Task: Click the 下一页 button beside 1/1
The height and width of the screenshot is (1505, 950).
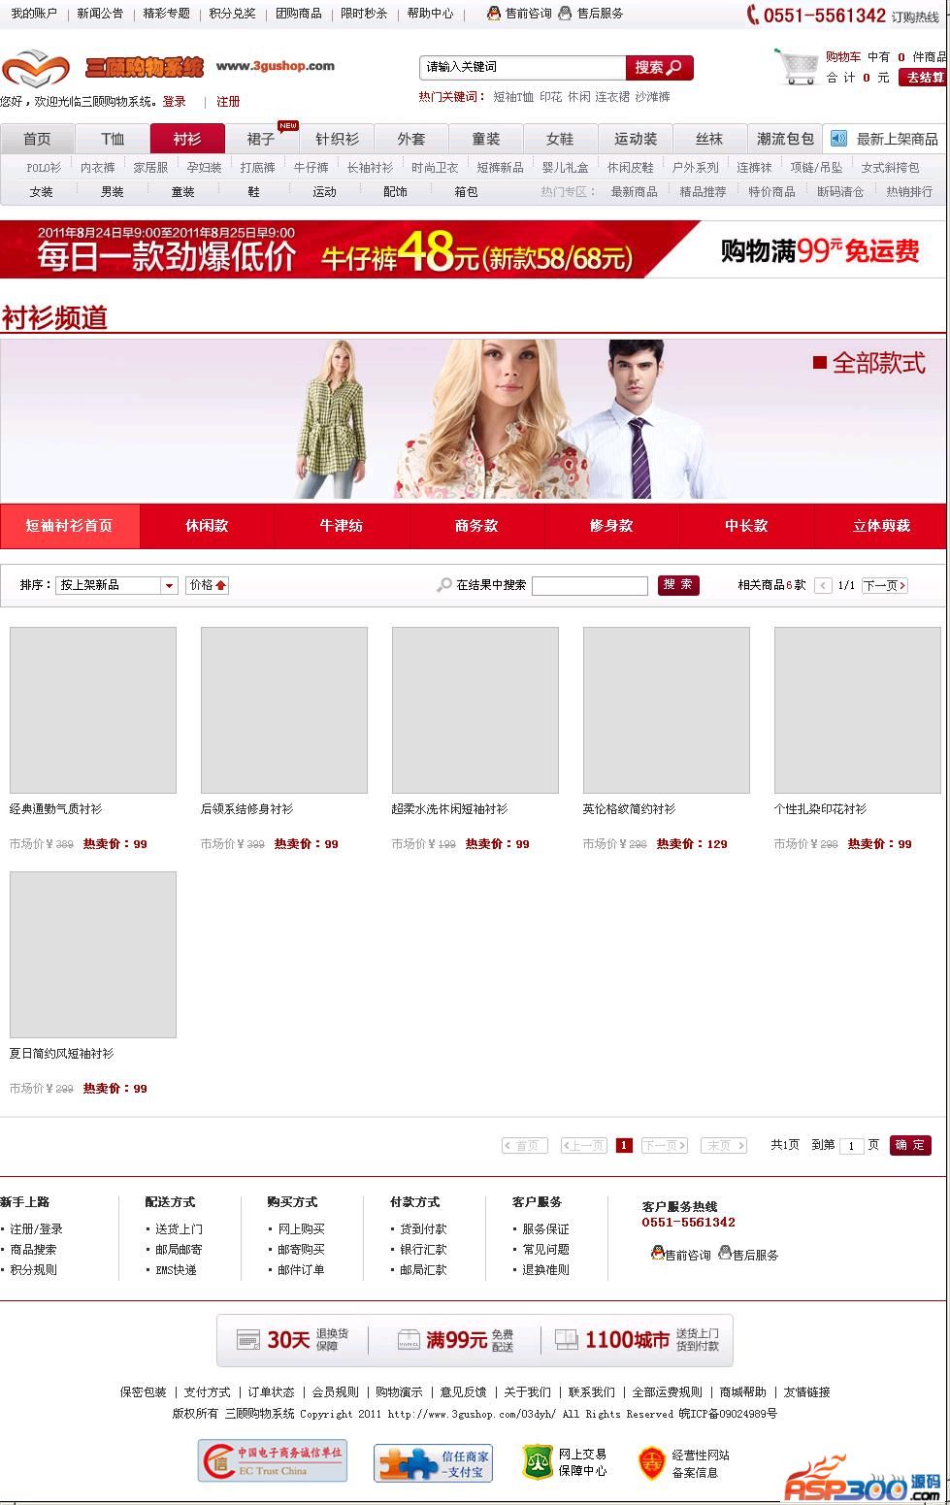Action: (x=884, y=585)
